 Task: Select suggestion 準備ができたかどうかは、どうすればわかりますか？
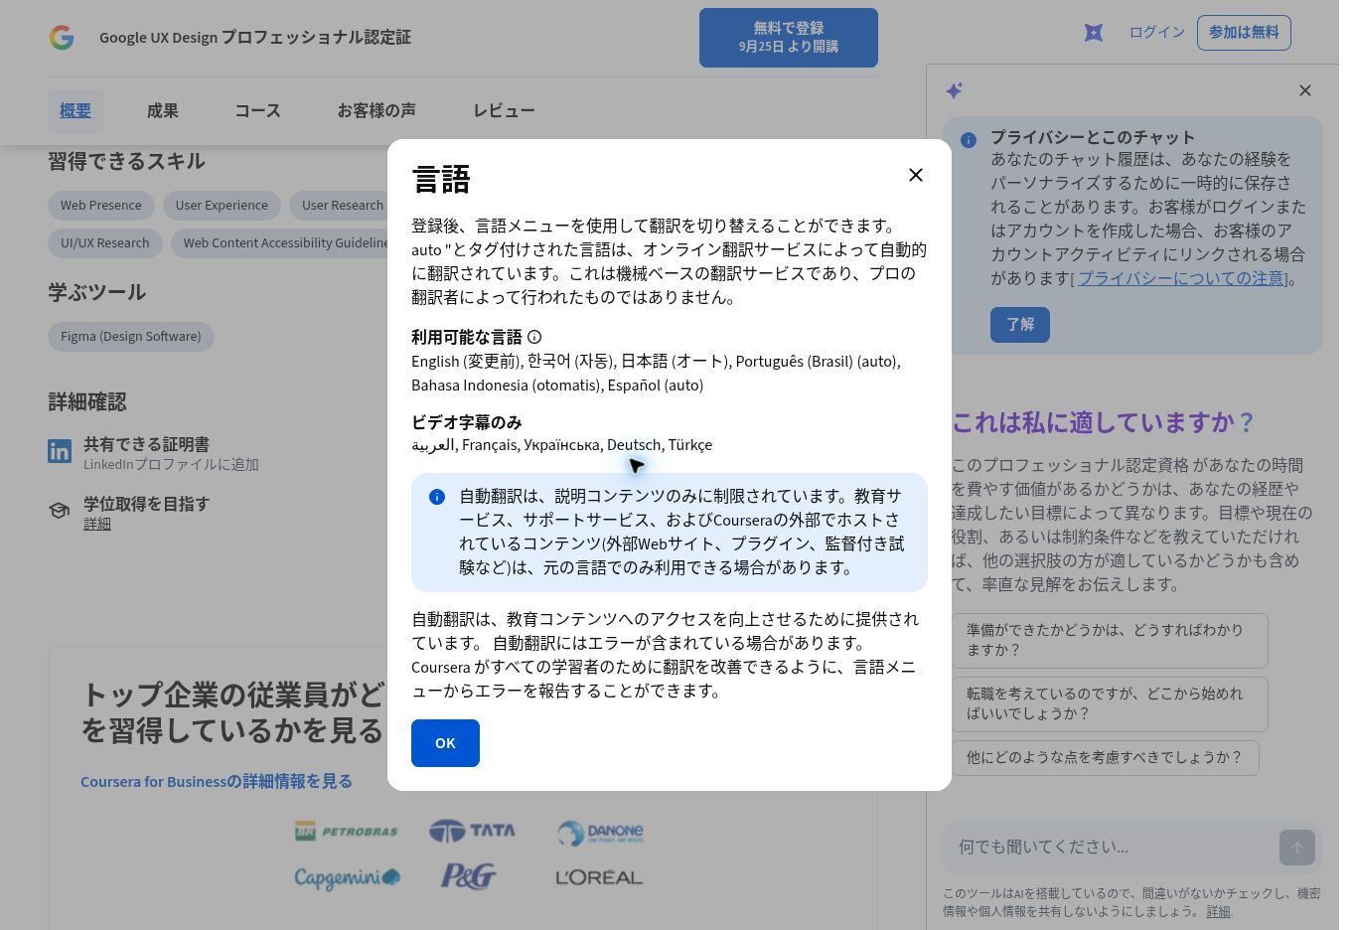(1110, 641)
